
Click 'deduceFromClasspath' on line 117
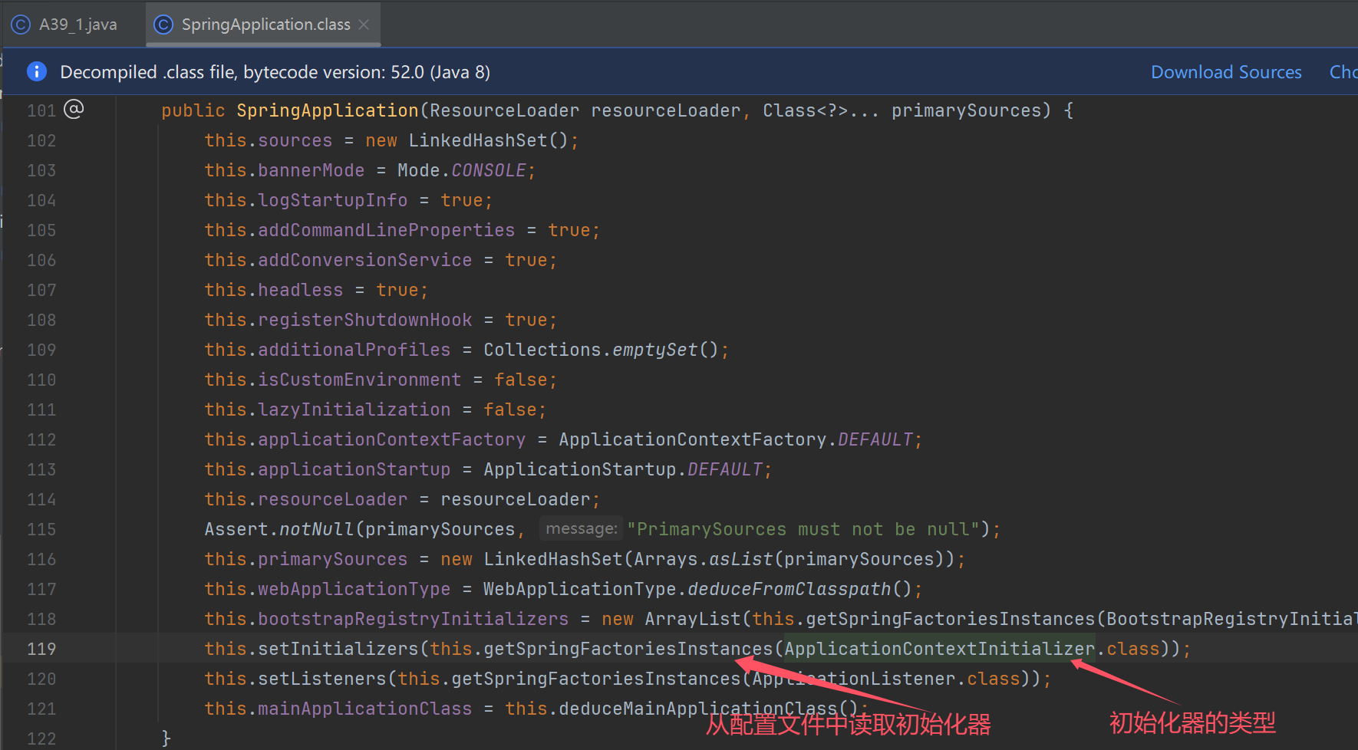click(x=789, y=589)
